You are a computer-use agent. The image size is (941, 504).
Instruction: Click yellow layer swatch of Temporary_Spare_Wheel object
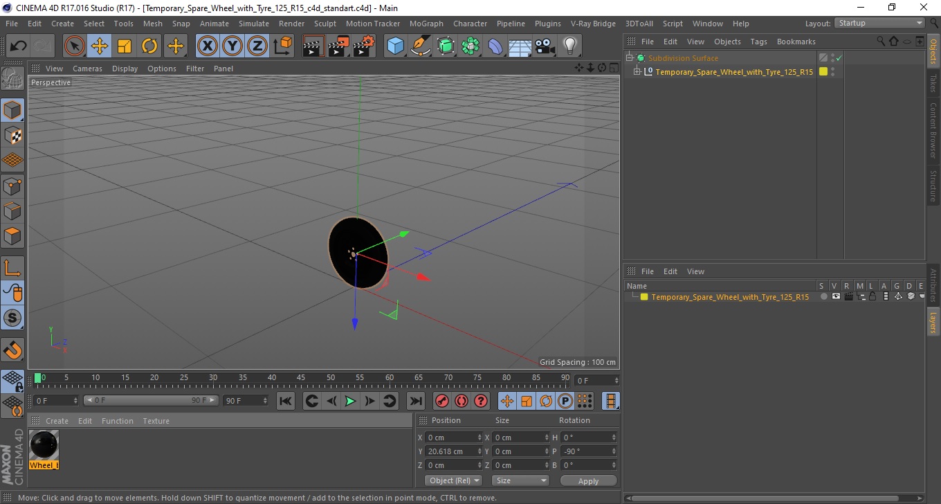click(823, 71)
